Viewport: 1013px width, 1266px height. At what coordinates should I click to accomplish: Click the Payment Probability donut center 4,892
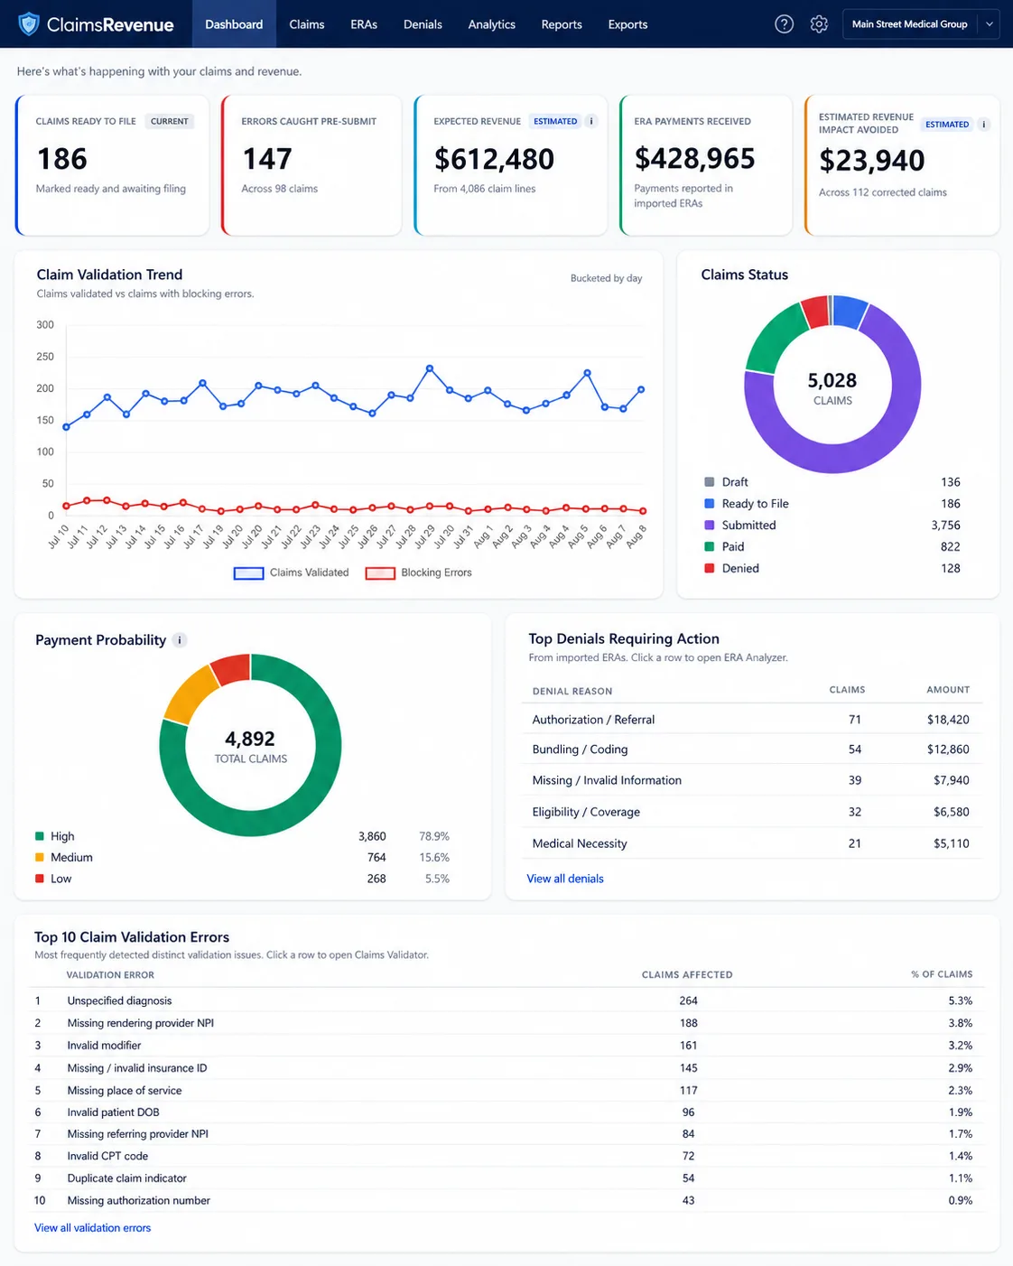[250, 739]
